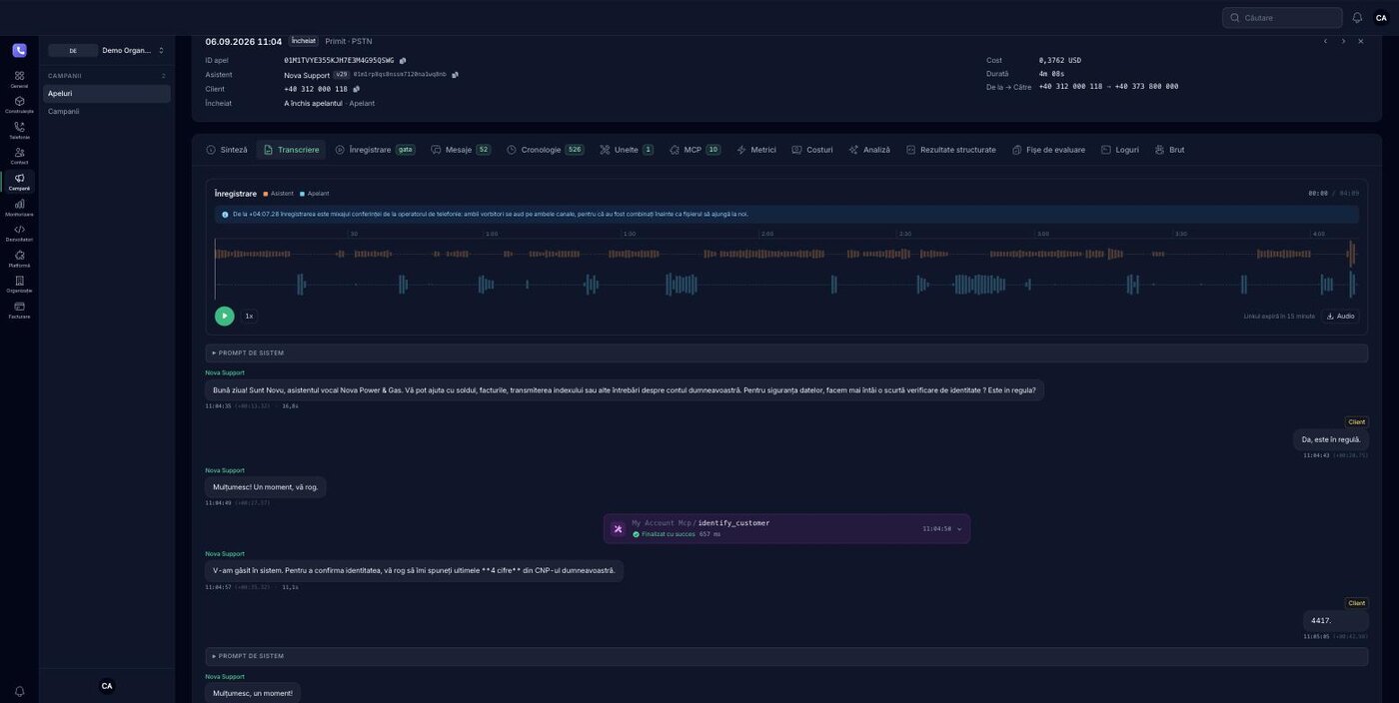This screenshot has height=703, width=1399.
Task: Click the DE organization badge
Action: pos(73,50)
